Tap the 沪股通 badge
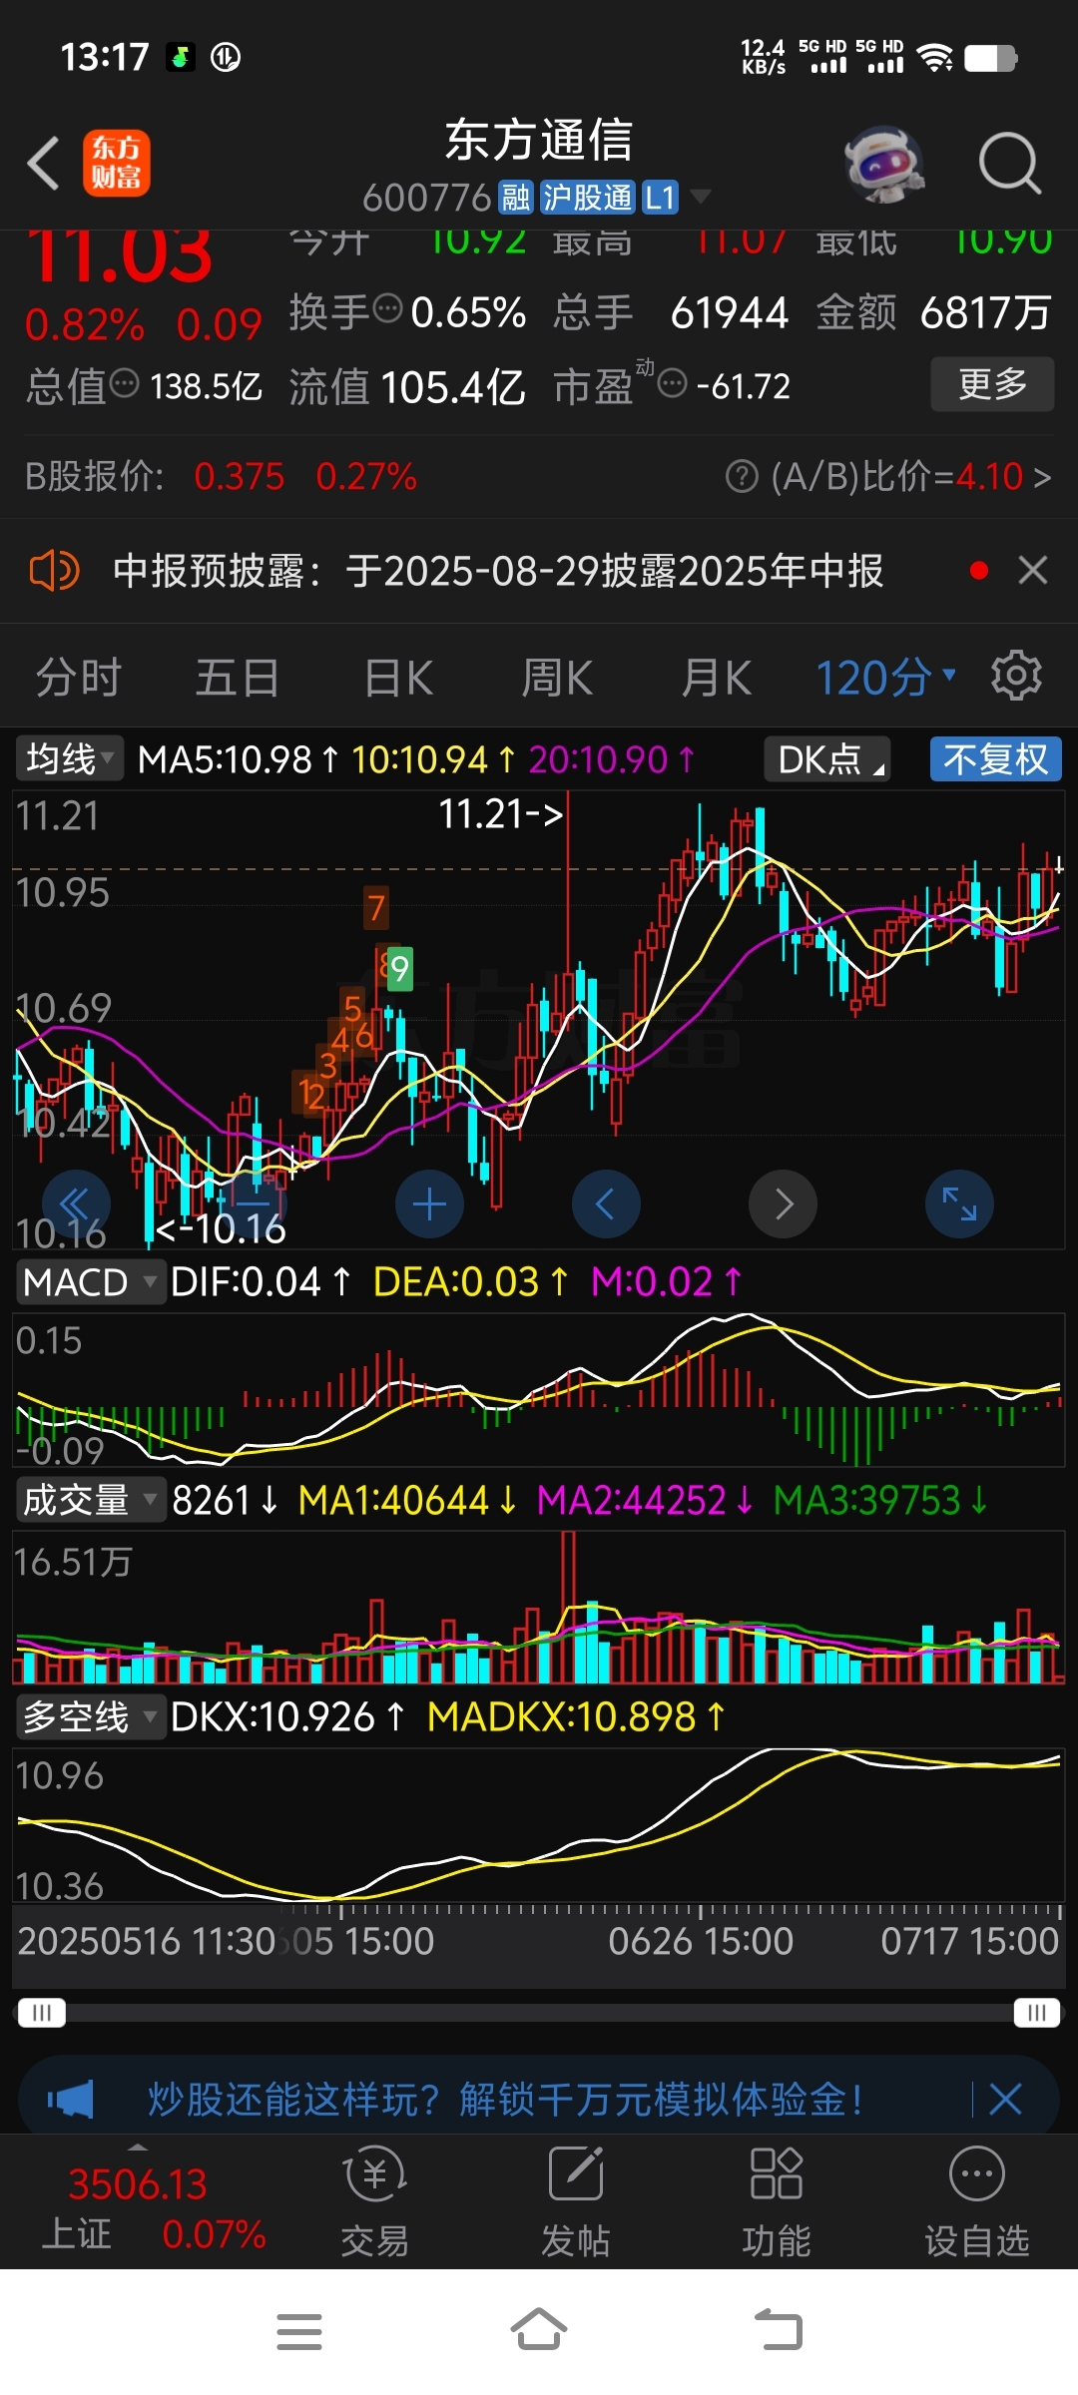Image resolution: width=1078 pixels, height=2395 pixels. pyautogui.click(x=588, y=198)
